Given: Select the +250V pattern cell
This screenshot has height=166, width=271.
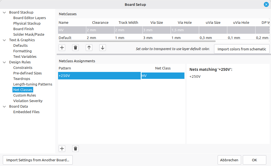Looking at the screenshot, I should point(99,76).
